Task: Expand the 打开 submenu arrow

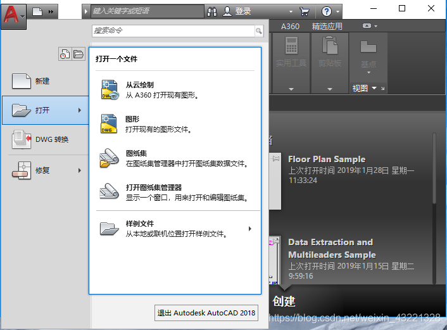Action: tap(80, 110)
